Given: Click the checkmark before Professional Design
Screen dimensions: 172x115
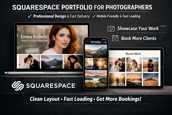Looking at the screenshot, I should (x=30, y=16).
